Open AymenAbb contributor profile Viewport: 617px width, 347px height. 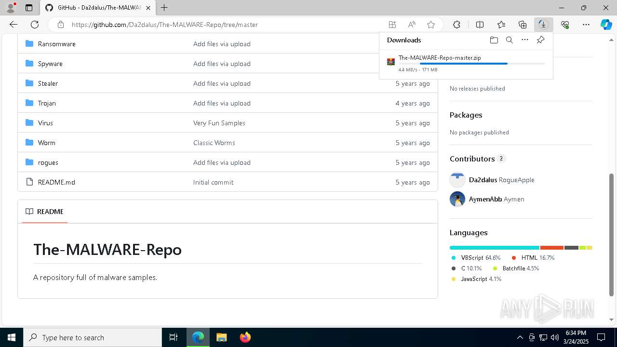coord(485,199)
